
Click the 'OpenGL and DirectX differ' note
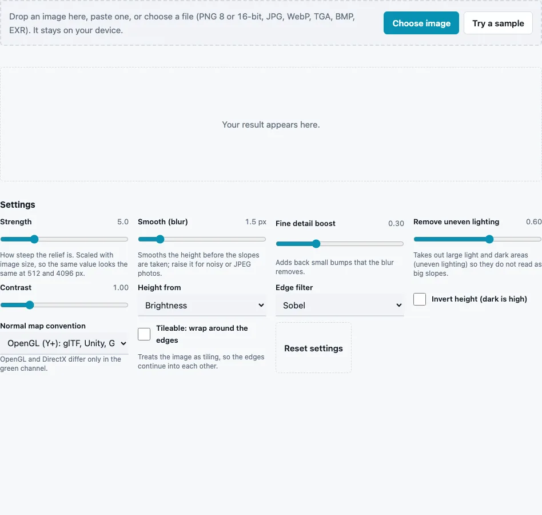(61, 364)
